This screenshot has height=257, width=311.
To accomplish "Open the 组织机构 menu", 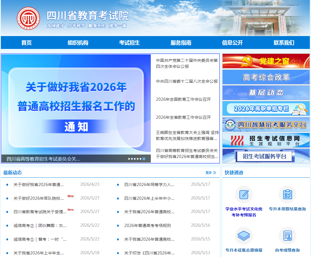I will tap(78, 43).
